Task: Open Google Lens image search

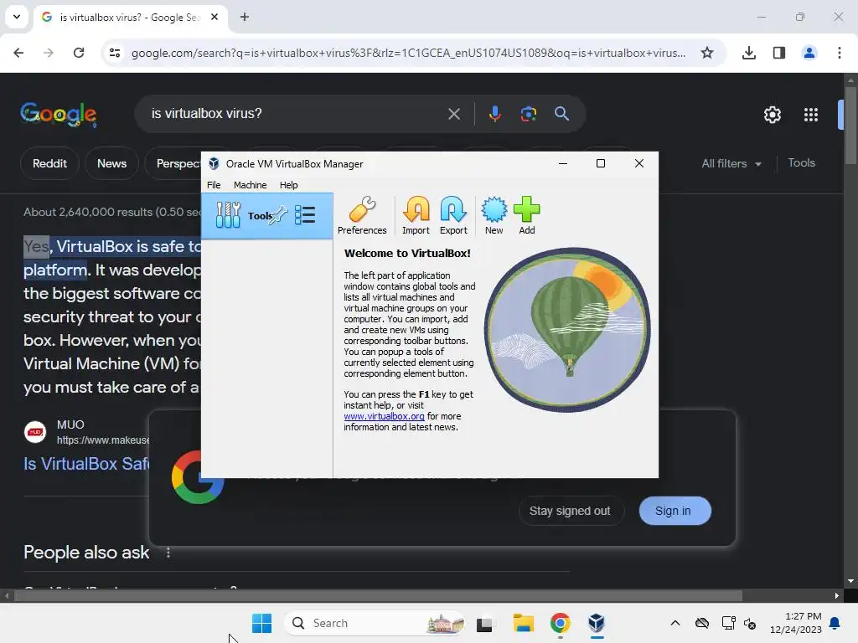Action: click(528, 114)
